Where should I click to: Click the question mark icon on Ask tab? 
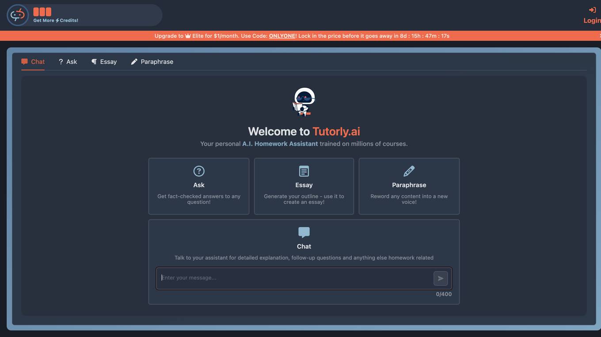pyautogui.click(x=61, y=62)
